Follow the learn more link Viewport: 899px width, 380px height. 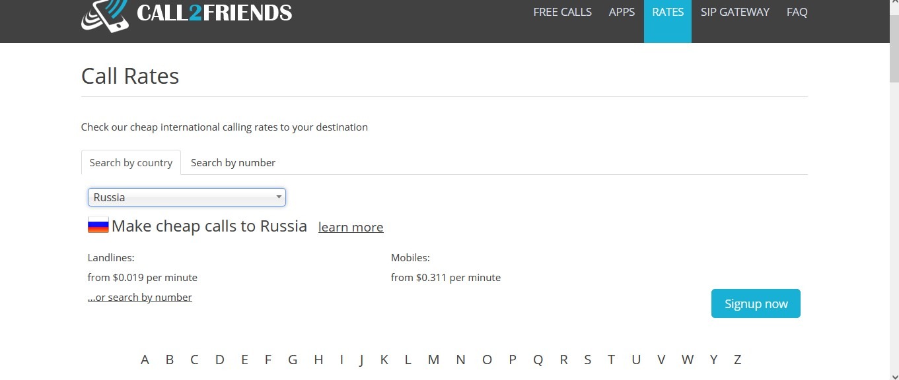coord(350,227)
